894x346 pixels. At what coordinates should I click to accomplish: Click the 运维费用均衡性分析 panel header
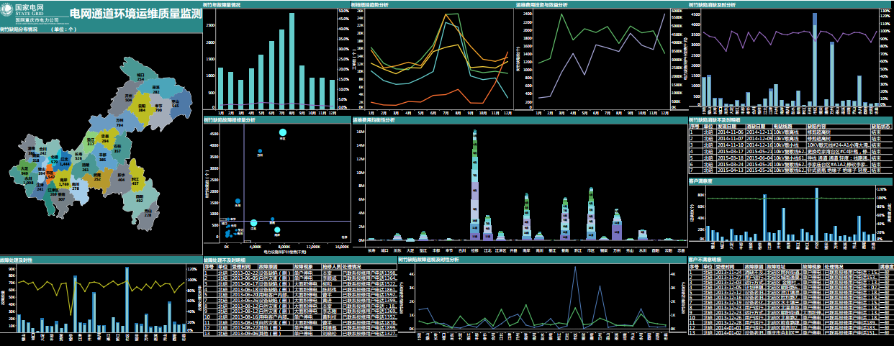point(374,120)
